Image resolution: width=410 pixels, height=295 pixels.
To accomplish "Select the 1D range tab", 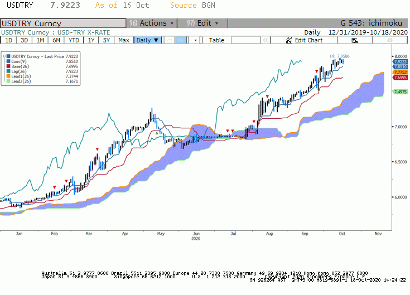I will [x=8, y=40].
